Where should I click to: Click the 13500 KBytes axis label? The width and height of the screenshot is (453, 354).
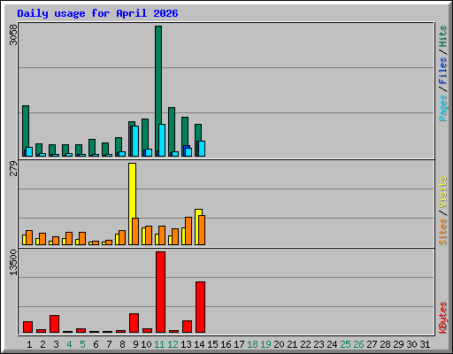coord(13,263)
